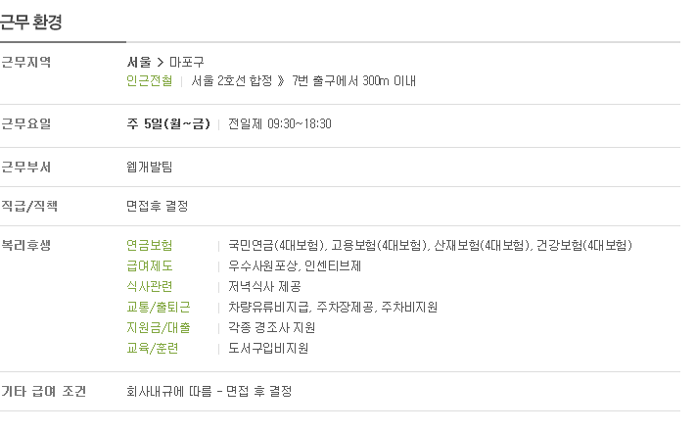696x432 pixels.
Task: Click the 면접후 결정 position value
Action: point(158,206)
